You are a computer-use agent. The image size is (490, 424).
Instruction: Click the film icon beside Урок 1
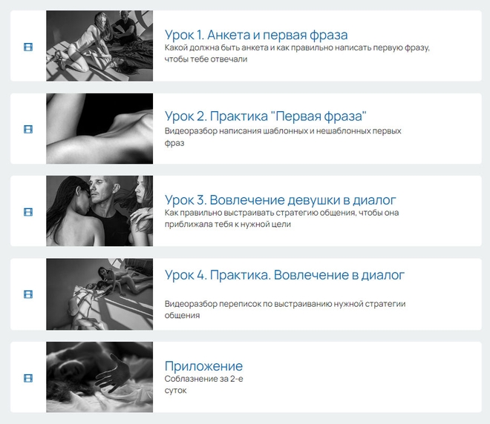28,47
